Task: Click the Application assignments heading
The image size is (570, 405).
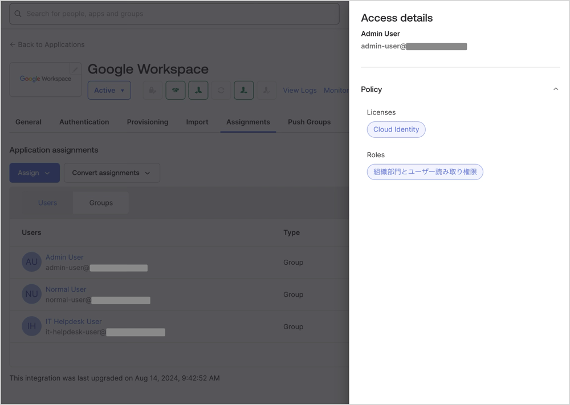Action: [x=54, y=150]
